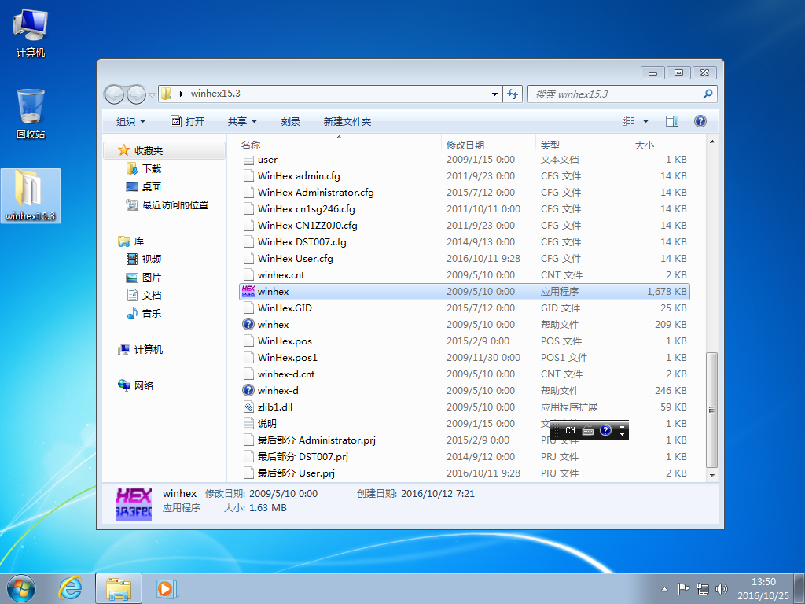The image size is (805, 604).
Task: Select the winhex15.3 desktop folder
Action: pos(31,196)
